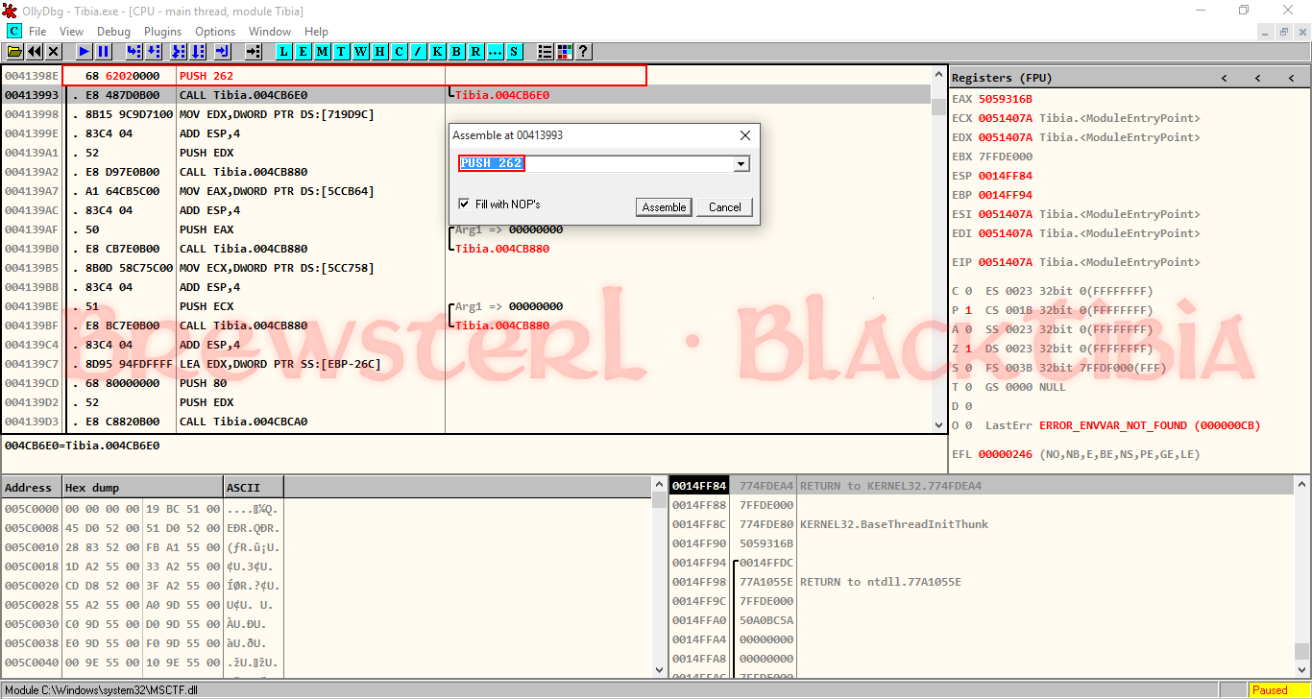Open Windows list with W button
The image size is (1312, 699).
(361, 52)
